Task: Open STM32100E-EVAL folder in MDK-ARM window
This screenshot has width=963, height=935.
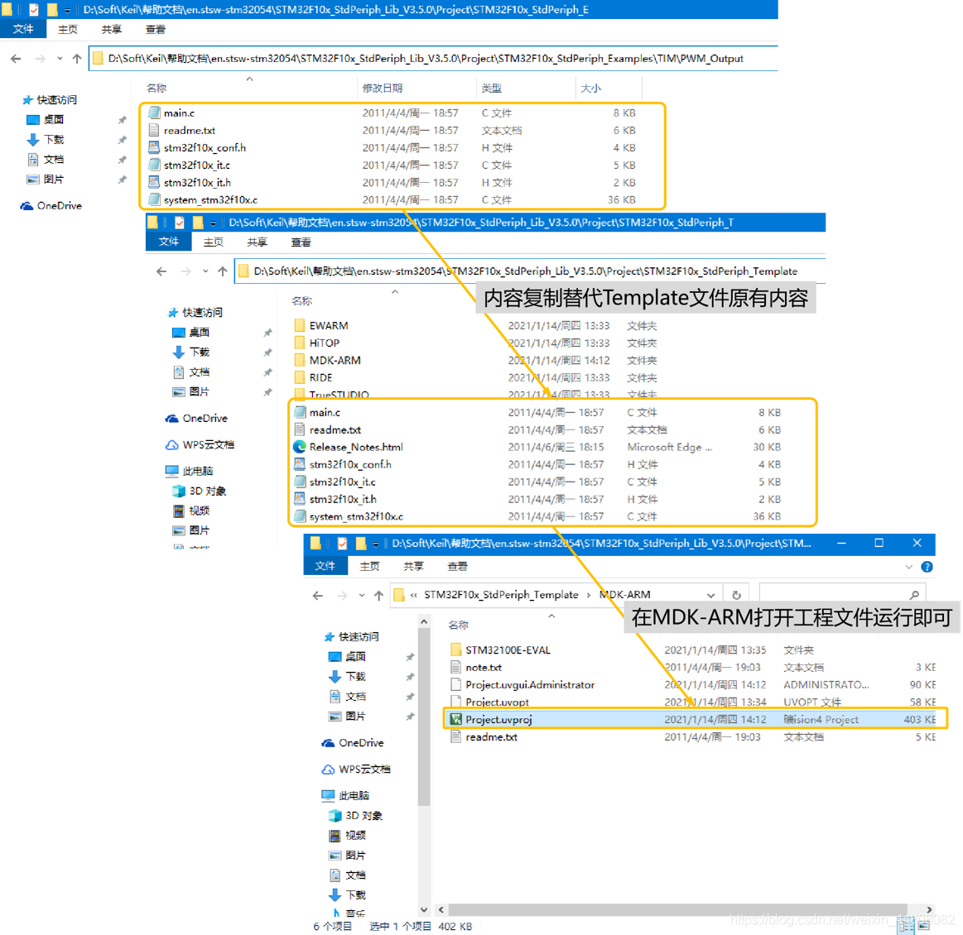Action: pos(508,650)
